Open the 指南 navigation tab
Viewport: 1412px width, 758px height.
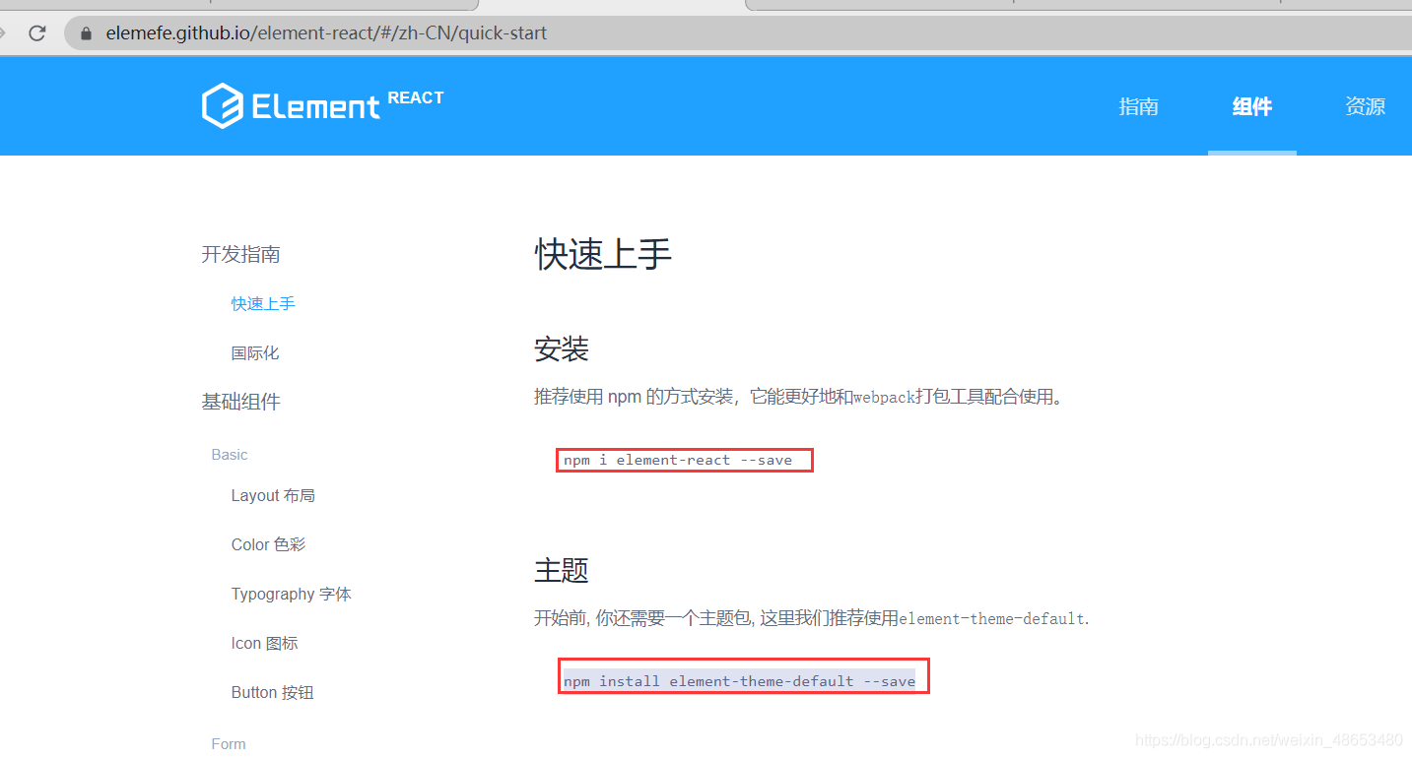tap(1138, 106)
